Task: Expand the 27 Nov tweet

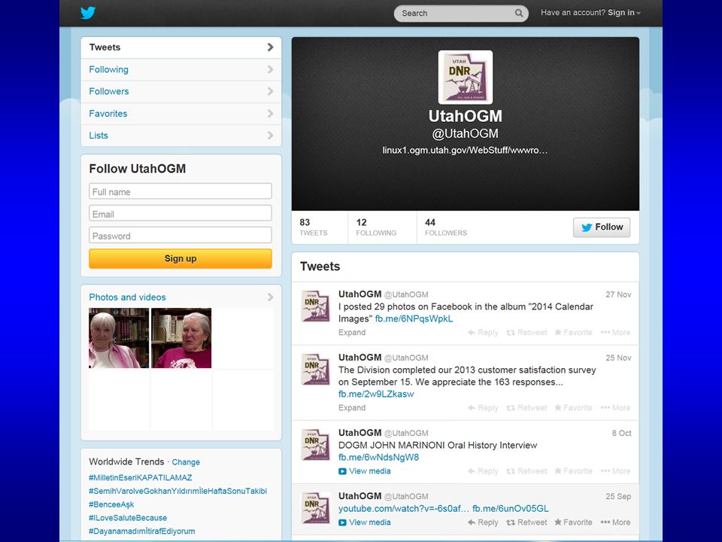Action: coord(352,332)
